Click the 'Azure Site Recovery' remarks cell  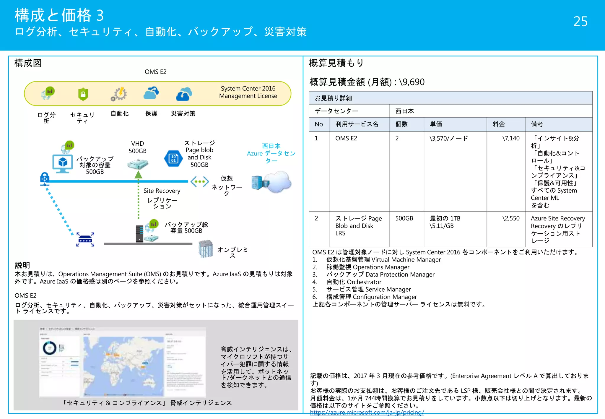pyautogui.click(x=559, y=229)
